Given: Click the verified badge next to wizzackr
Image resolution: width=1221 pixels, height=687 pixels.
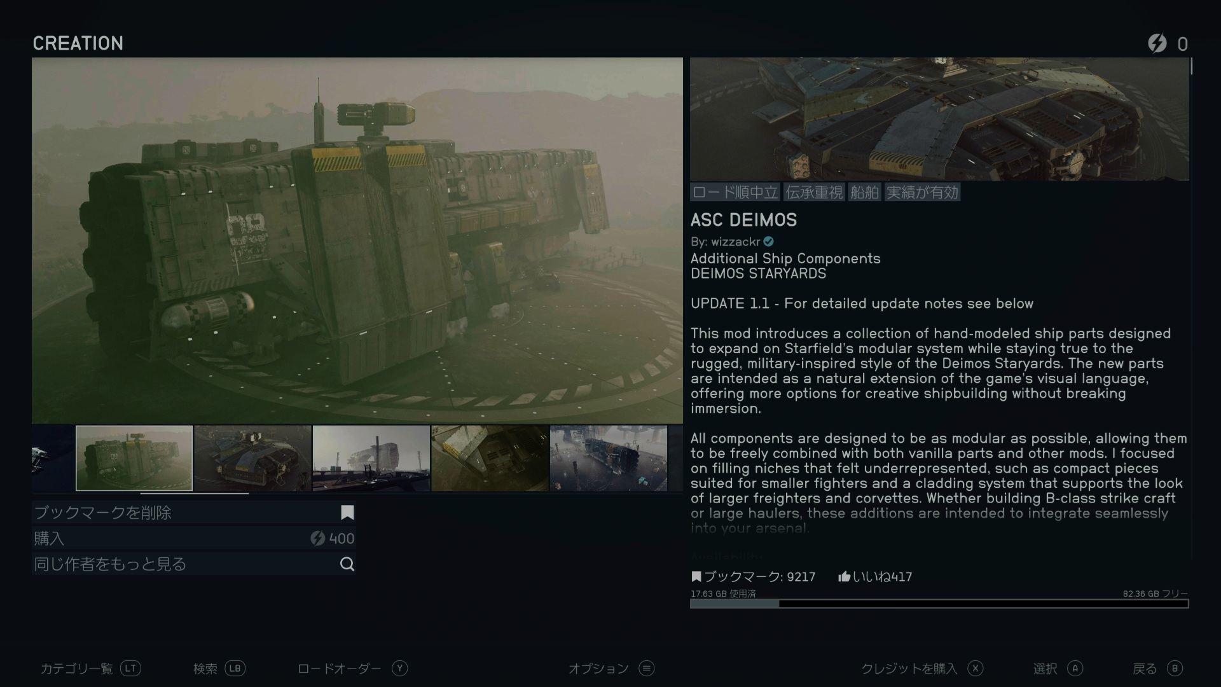Looking at the screenshot, I should (769, 242).
